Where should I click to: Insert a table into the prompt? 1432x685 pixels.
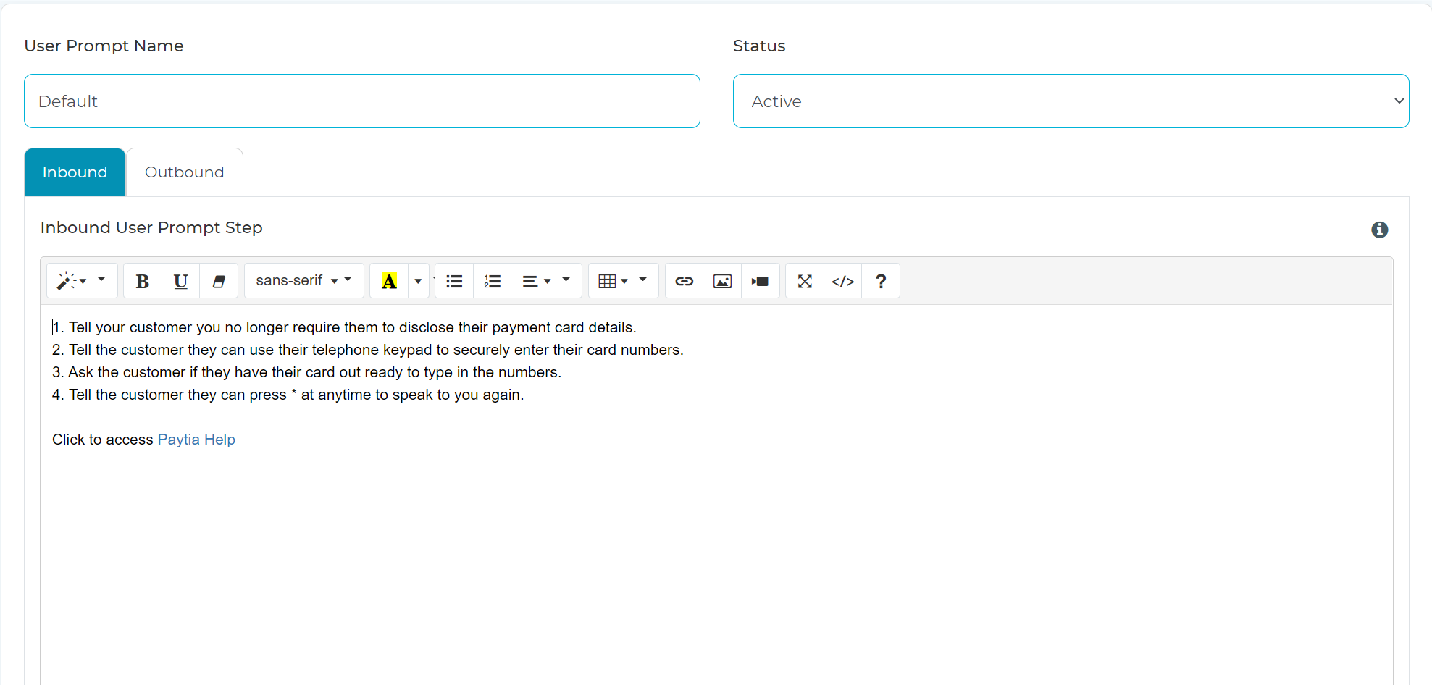coord(612,281)
